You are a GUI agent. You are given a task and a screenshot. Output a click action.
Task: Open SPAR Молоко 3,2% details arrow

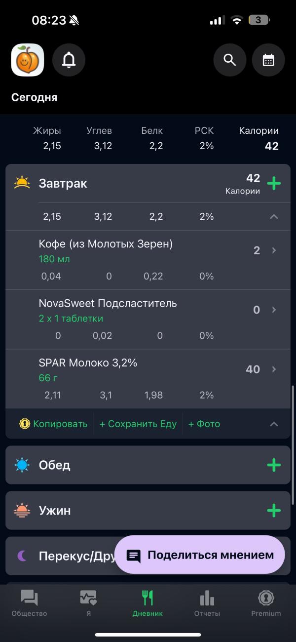click(x=274, y=369)
